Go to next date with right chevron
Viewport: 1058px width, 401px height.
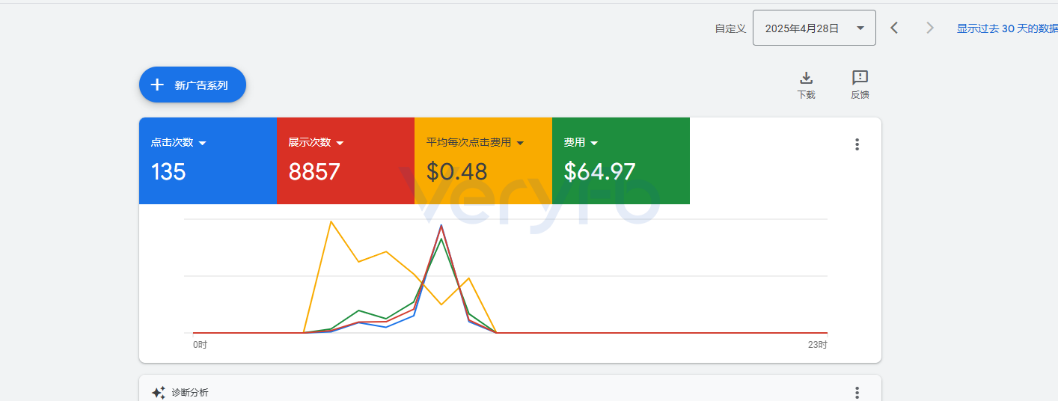point(930,28)
